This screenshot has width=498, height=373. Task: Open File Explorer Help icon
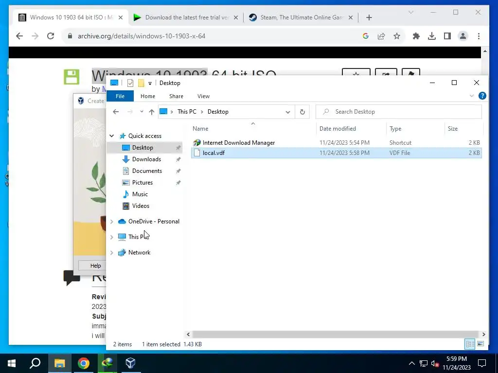tap(482, 96)
